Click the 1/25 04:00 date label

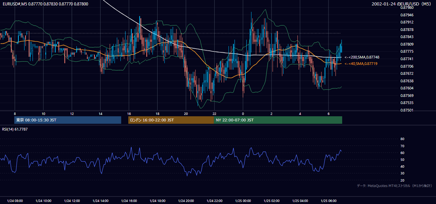point(300,201)
